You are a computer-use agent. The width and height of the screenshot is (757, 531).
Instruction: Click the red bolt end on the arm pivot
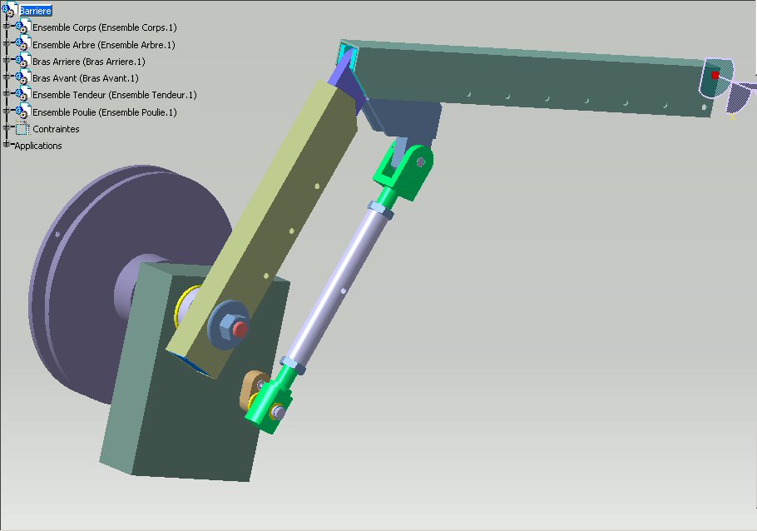point(240,330)
